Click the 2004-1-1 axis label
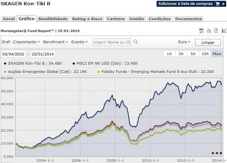This screenshot has width=227, height=163. pos(45,161)
